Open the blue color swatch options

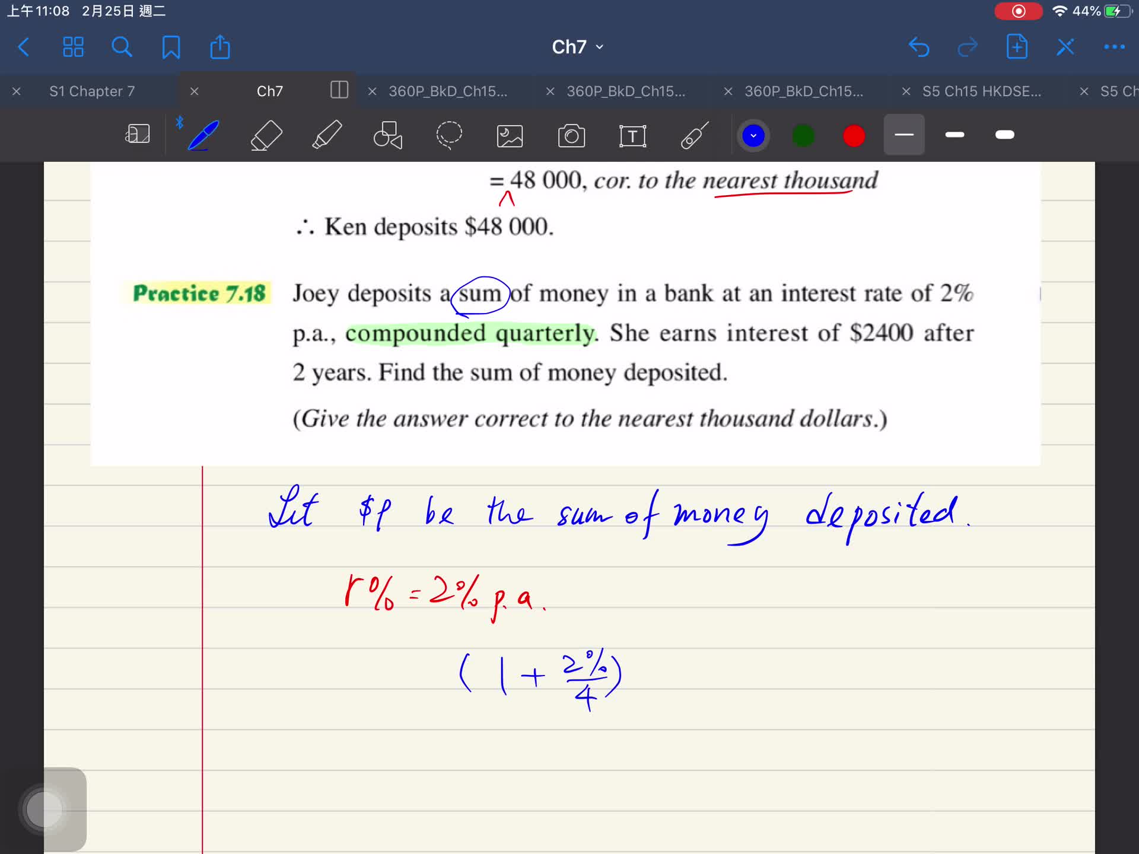[753, 136]
